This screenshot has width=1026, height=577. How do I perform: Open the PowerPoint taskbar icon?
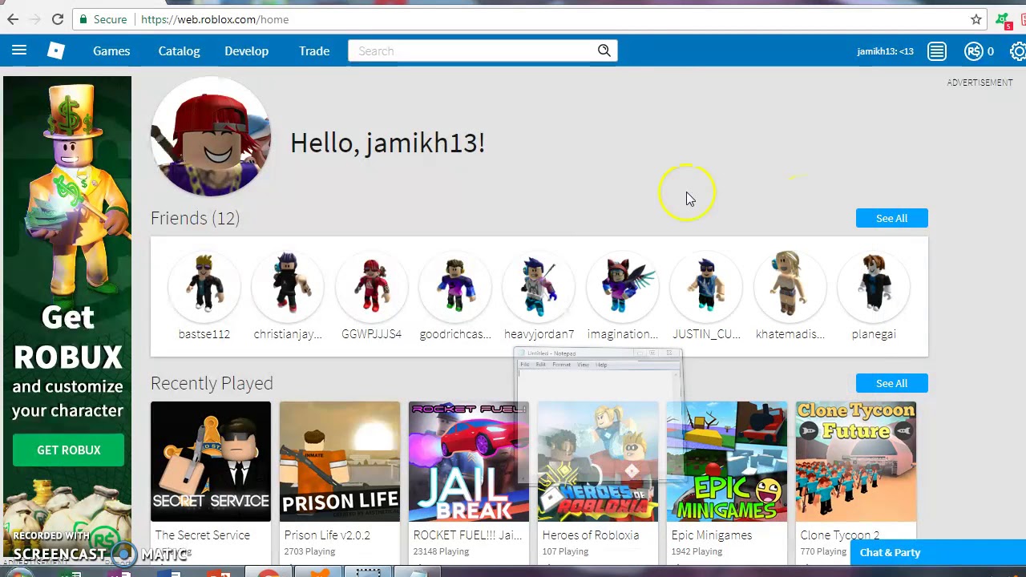[x=219, y=572]
